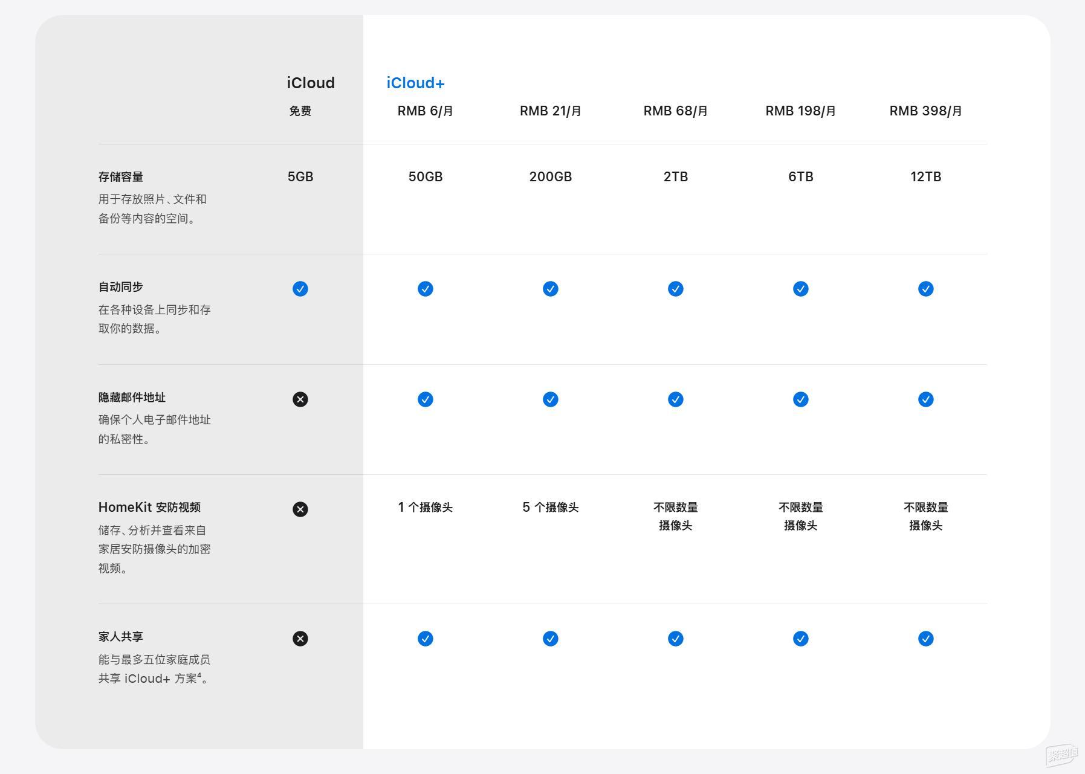Click the 免费 price label

[300, 111]
